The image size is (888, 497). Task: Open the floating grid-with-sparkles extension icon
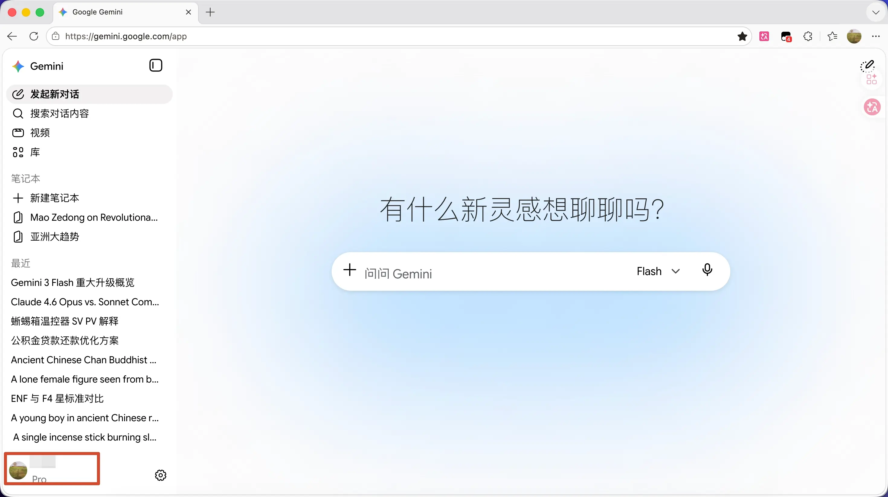point(871,79)
